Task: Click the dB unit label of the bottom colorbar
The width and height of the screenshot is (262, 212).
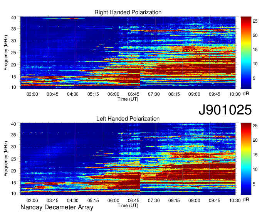Action: click(x=246, y=199)
